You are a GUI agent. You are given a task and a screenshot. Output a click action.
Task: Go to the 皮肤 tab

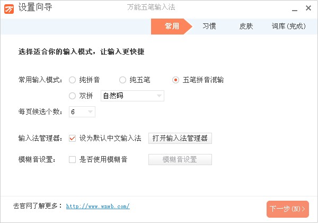pyautogui.click(x=246, y=26)
